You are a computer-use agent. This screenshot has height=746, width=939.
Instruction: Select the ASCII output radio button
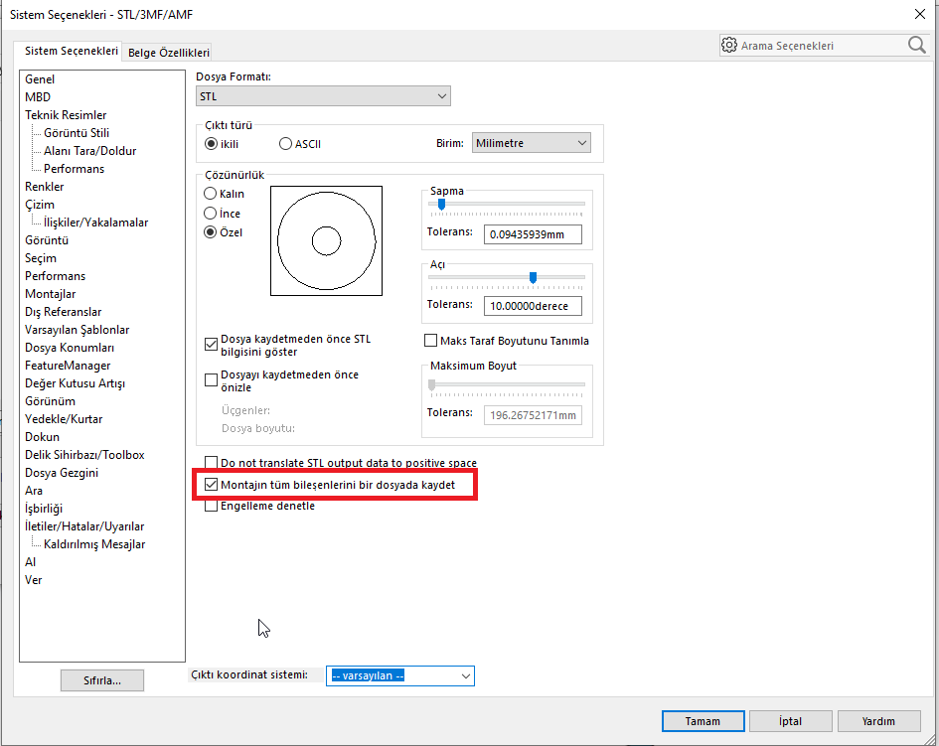pyautogui.click(x=286, y=144)
